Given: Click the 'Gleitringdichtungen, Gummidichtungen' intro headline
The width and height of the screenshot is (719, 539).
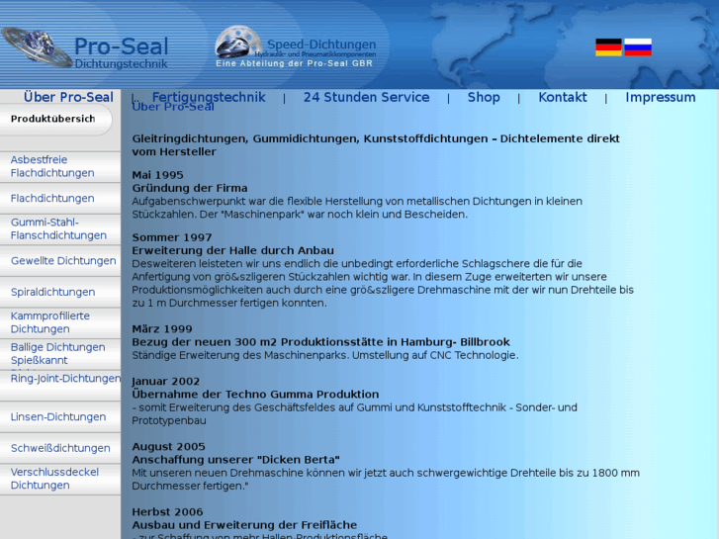Looking at the screenshot, I should (x=376, y=145).
